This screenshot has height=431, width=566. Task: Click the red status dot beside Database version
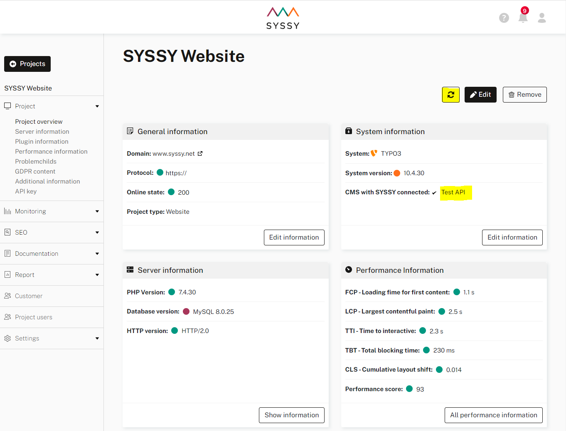click(186, 311)
